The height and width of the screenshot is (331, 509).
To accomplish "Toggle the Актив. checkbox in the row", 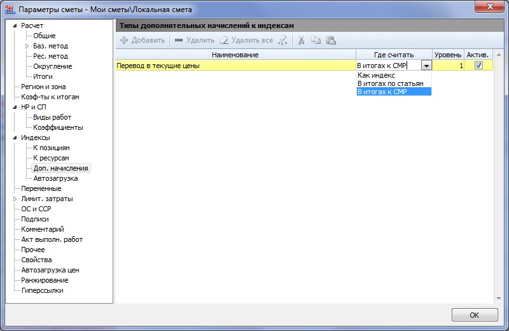I will click(478, 66).
